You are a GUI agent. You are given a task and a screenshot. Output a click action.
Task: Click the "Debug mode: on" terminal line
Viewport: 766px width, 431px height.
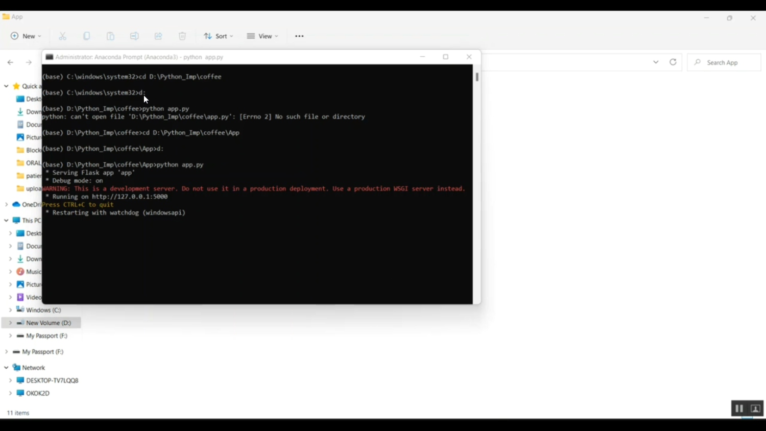pos(74,181)
